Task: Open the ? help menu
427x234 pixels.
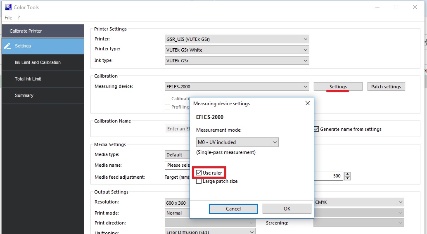Action: (19, 18)
